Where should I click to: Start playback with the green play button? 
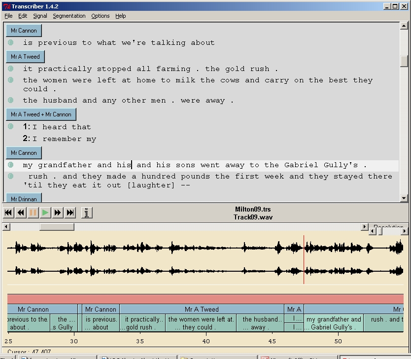(45, 213)
